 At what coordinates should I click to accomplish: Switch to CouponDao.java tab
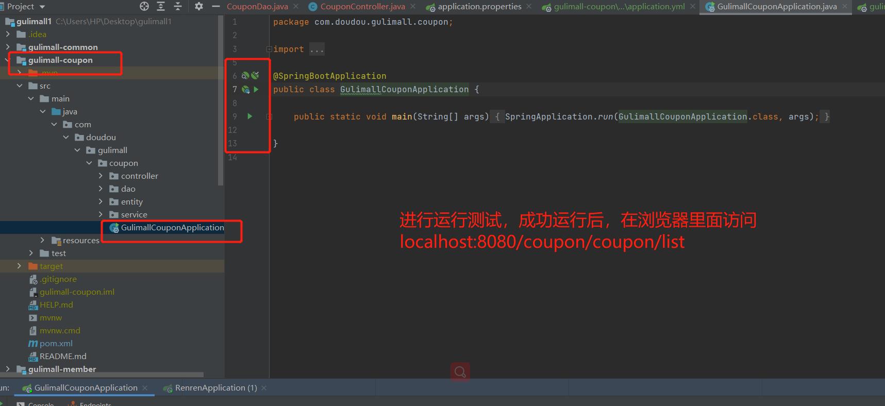257,6
